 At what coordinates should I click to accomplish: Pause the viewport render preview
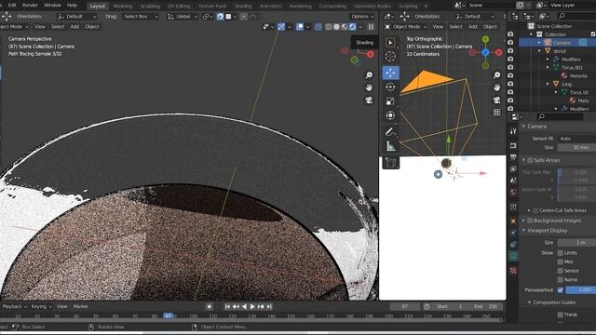371,27
